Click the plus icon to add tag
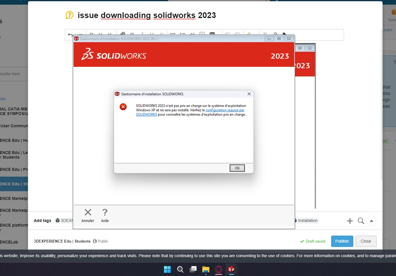Screen dimensions: 396x276 [x=349, y=221]
